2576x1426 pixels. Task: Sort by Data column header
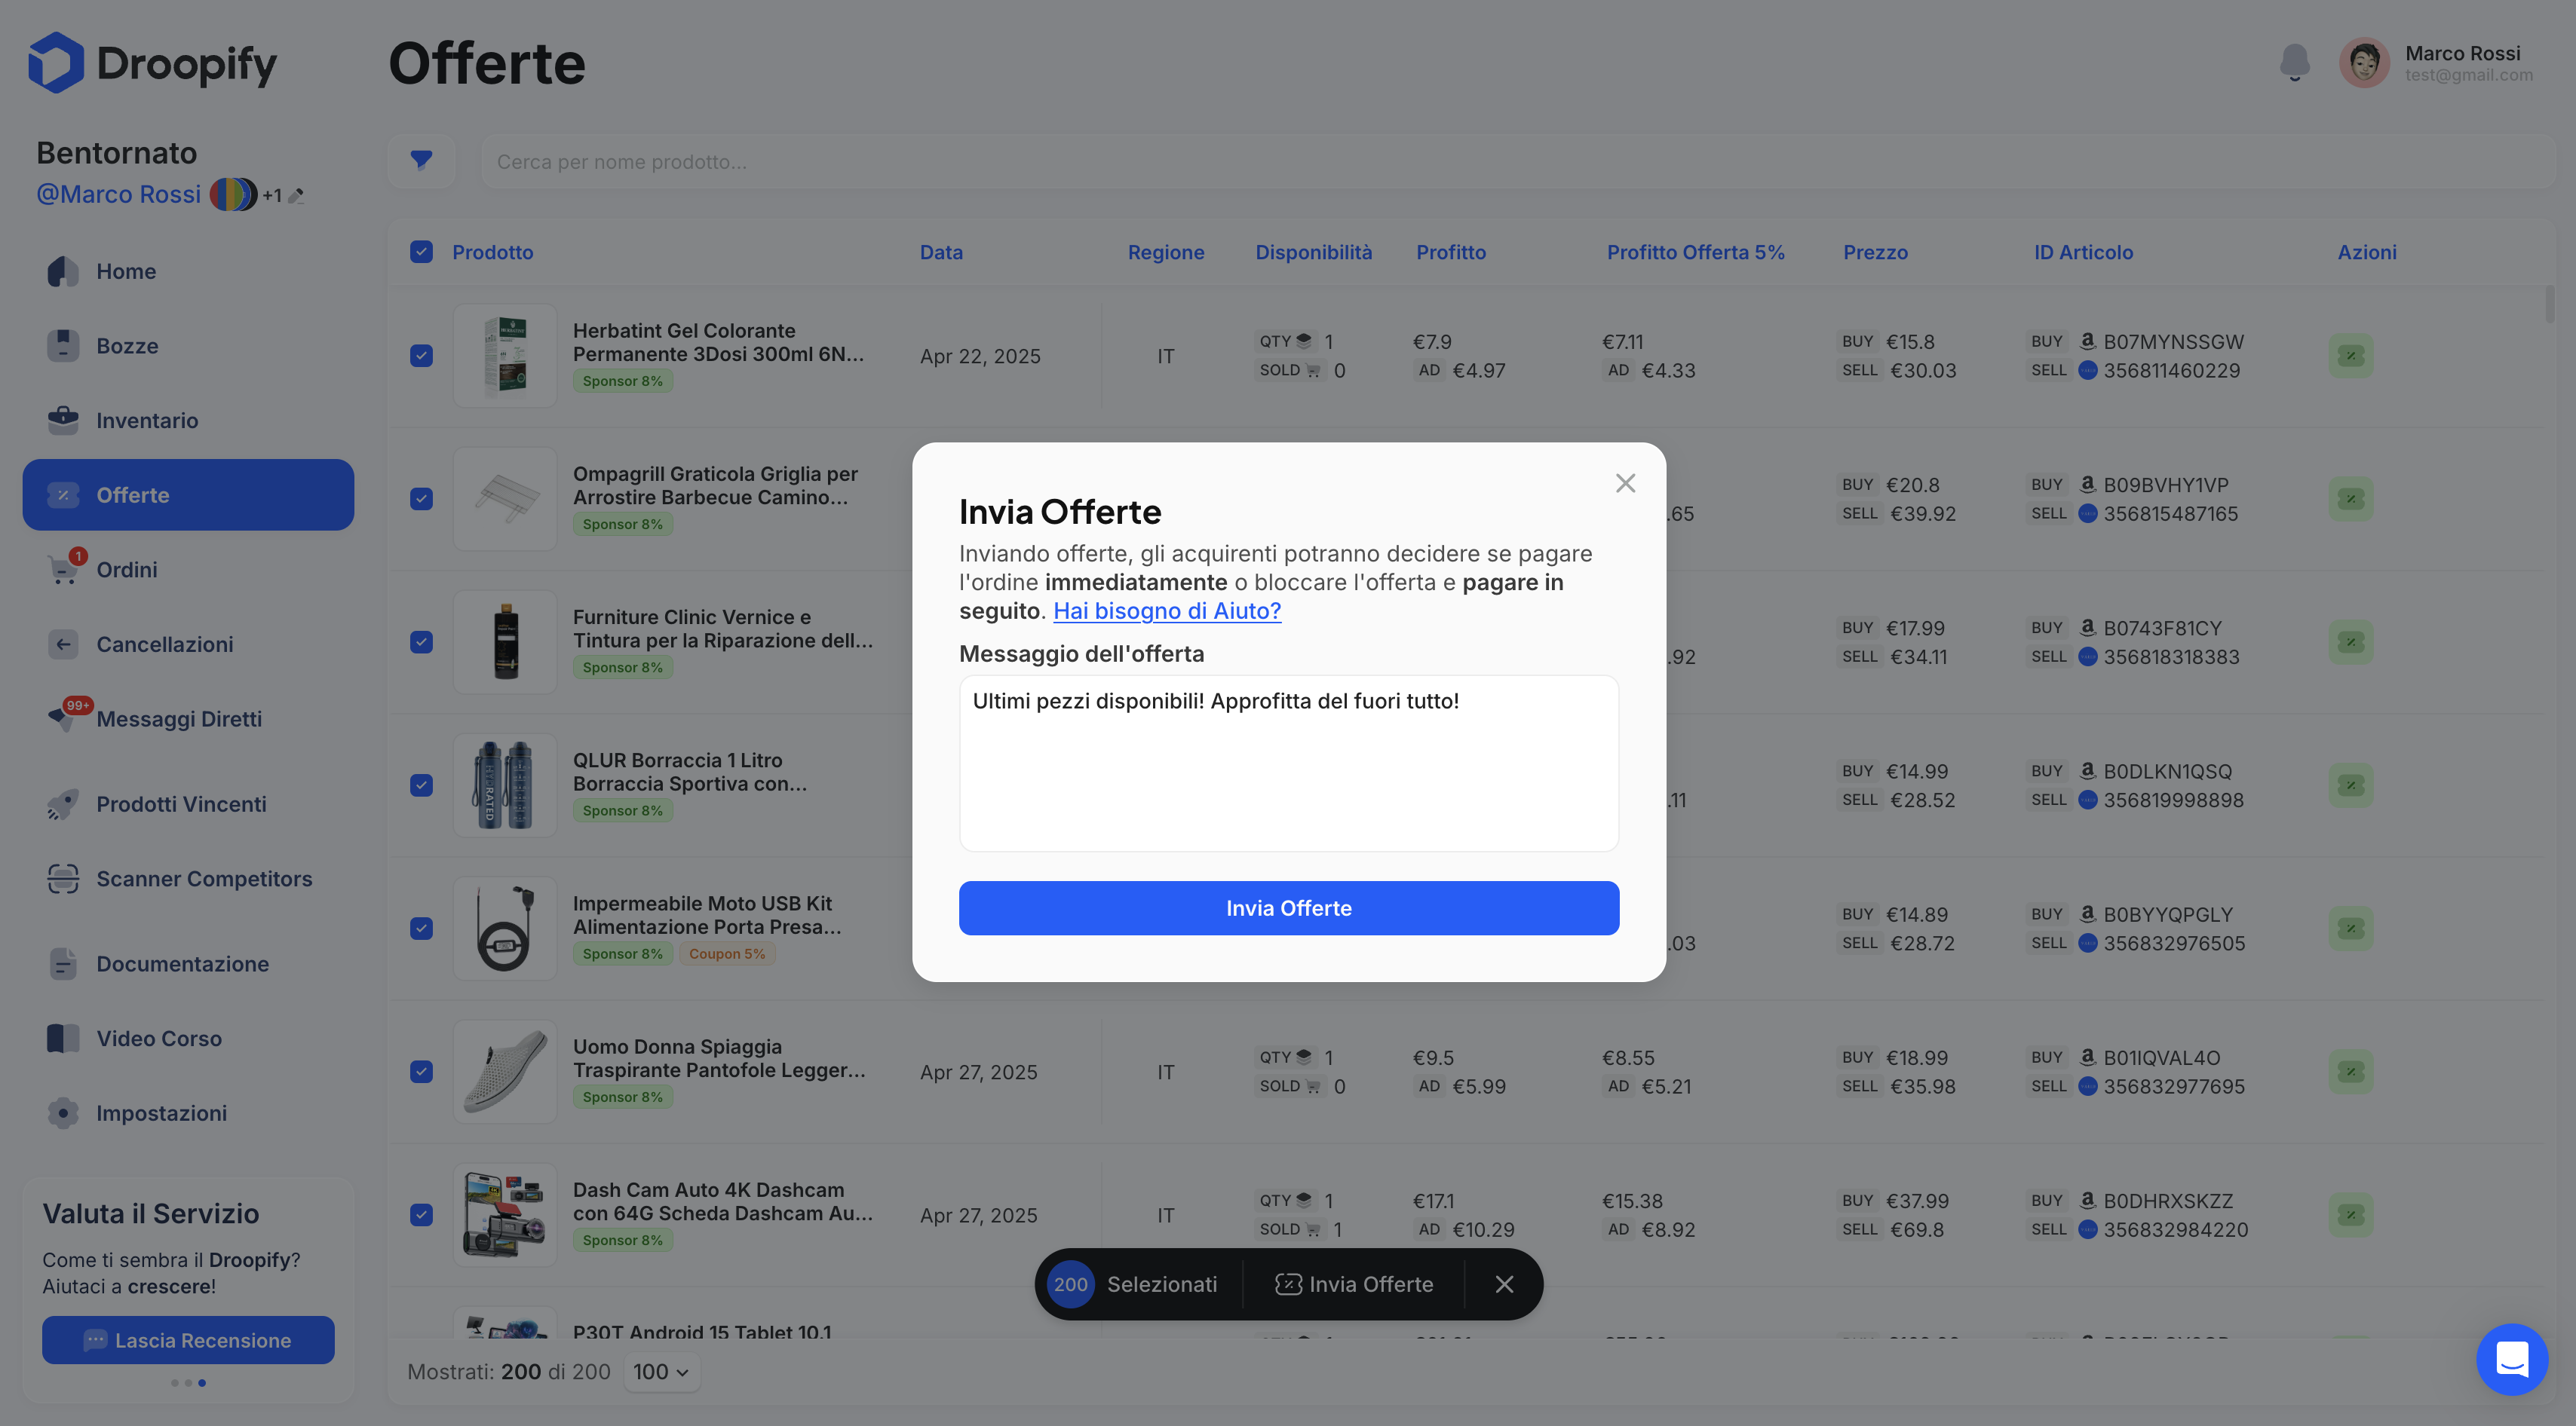941,252
